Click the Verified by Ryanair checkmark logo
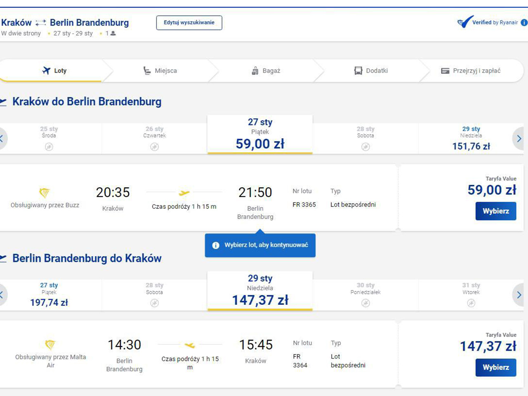Viewport: 528px width, 396px height. [x=465, y=22]
